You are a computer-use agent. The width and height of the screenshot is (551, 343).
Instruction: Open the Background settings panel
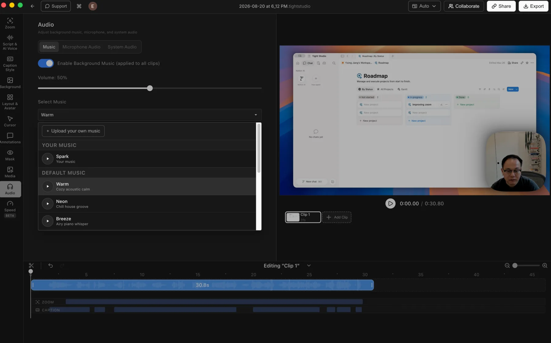click(x=10, y=83)
